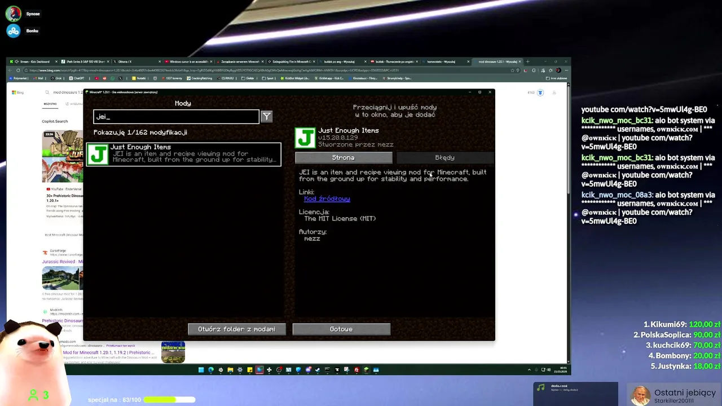
Task: Click the "Modi" screen title
Action: [x=183, y=103]
